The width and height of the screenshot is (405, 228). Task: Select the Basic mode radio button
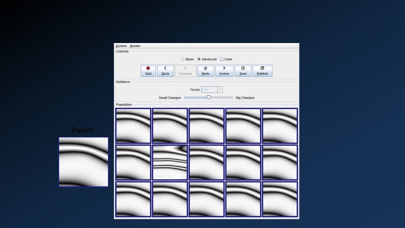click(x=183, y=59)
